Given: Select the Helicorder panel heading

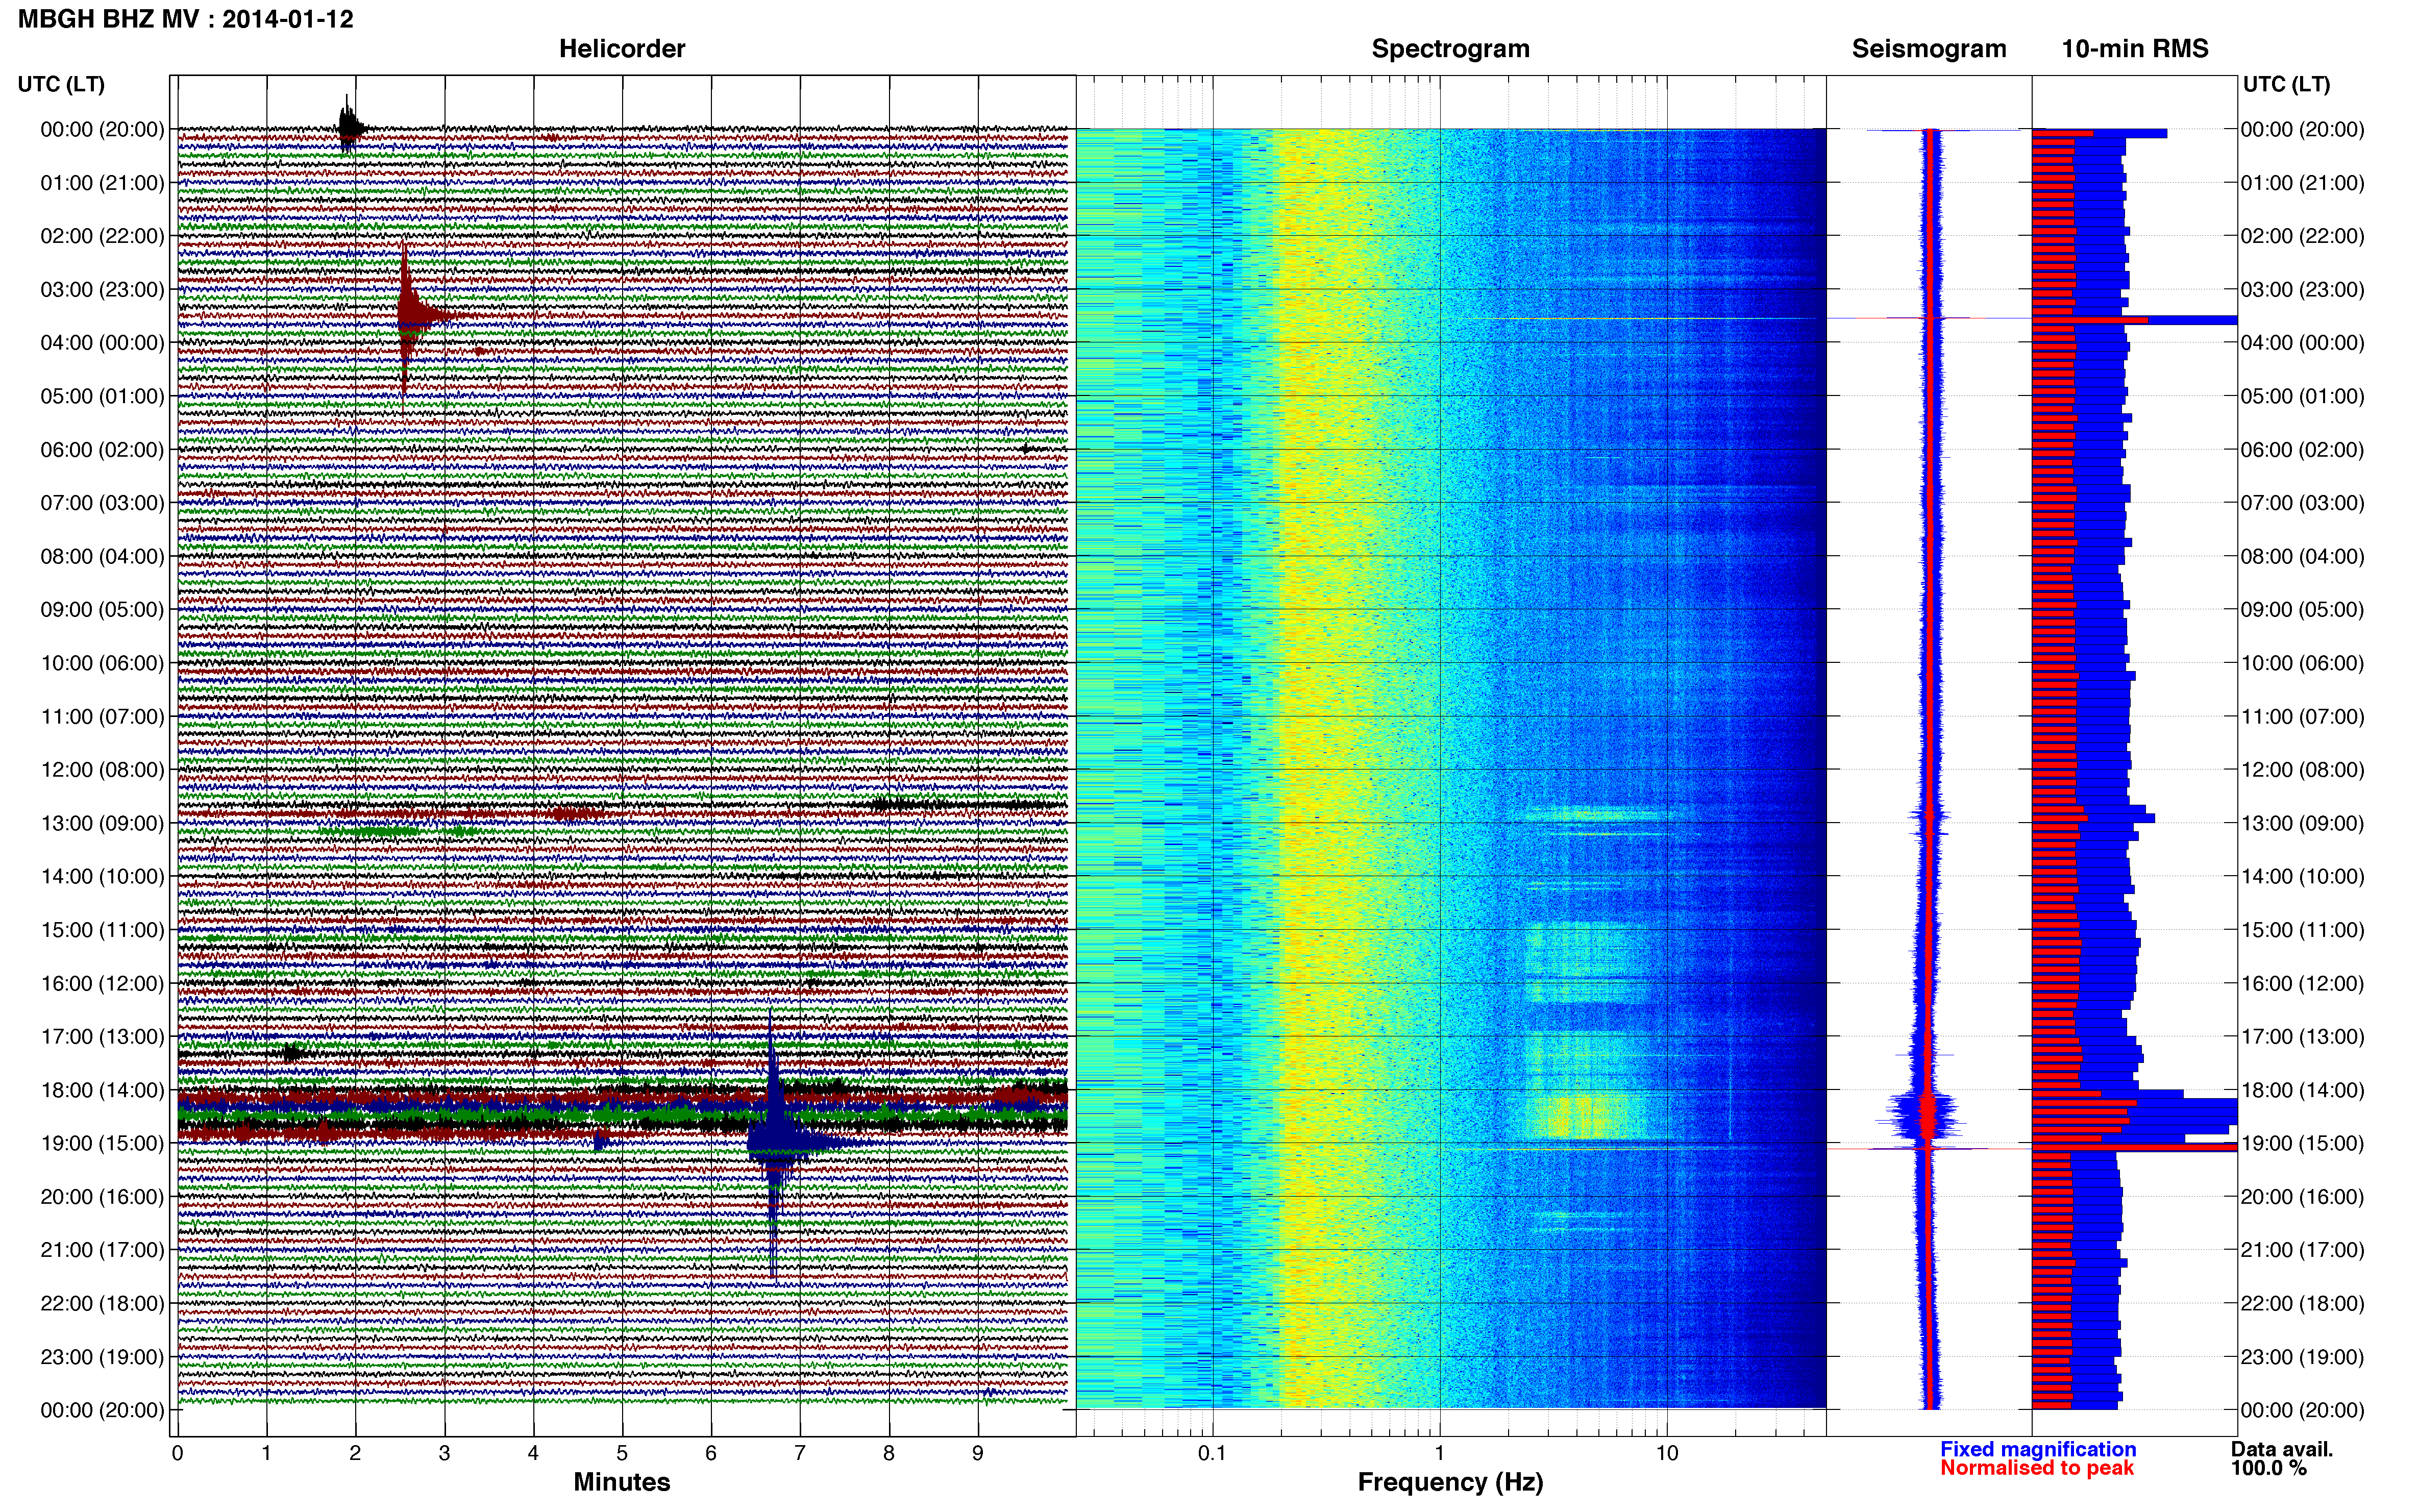Looking at the screenshot, I should pyautogui.click(x=622, y=49).
